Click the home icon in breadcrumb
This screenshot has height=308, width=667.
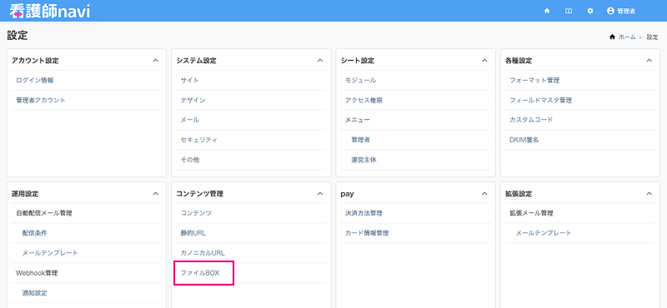pos(612,37)
